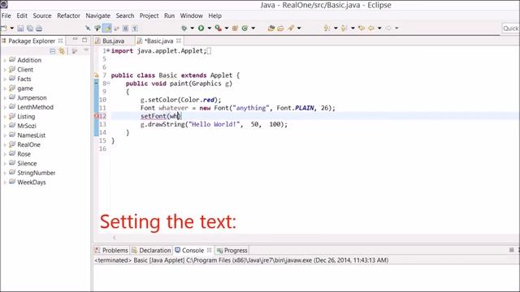Image resolution: width=520 pixels, height=292 pixels.
Task: Click the Print toolbar icon
Action: [39, 28]
